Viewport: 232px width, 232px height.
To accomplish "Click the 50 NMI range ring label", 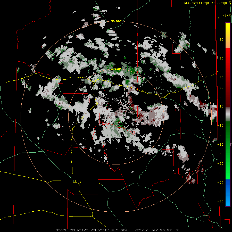I will (x=116, y=69).
